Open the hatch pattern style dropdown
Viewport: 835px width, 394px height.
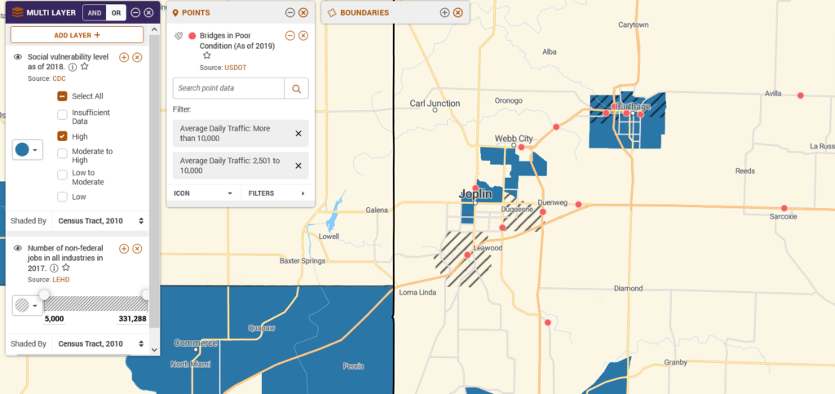click(x=28, y=306)
